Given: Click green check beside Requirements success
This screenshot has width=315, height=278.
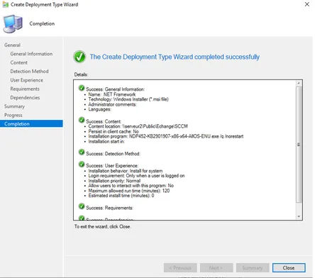Looking at the screenshot, I should click(x=82, y=206).
